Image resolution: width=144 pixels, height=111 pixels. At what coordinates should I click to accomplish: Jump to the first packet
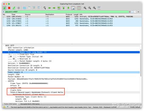coord(63,8)
